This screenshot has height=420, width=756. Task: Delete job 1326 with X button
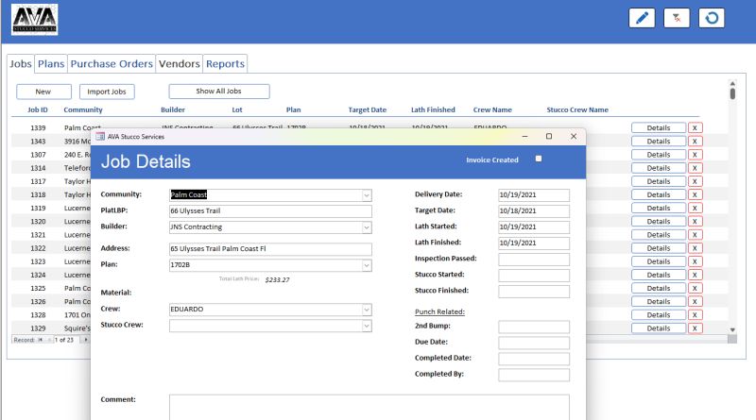(x=695, y=301)
